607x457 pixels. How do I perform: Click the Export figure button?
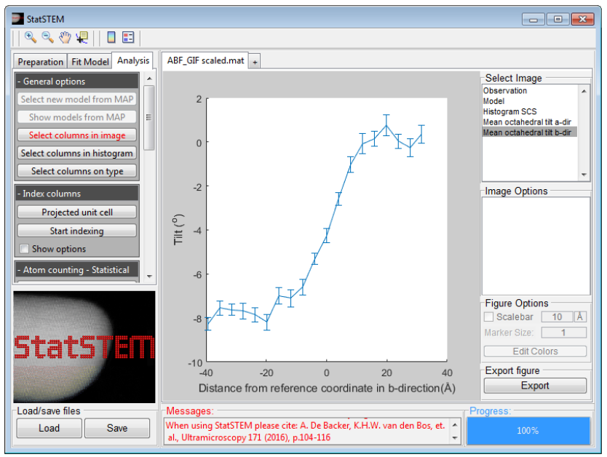tap(535, 386)
